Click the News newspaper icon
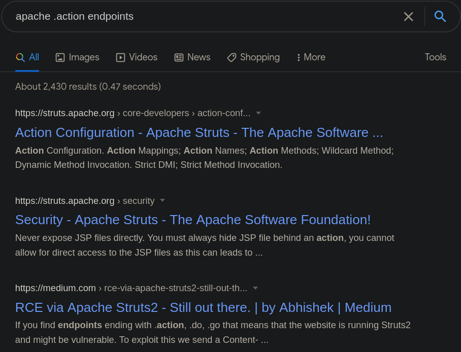 [x=179, y=58]
